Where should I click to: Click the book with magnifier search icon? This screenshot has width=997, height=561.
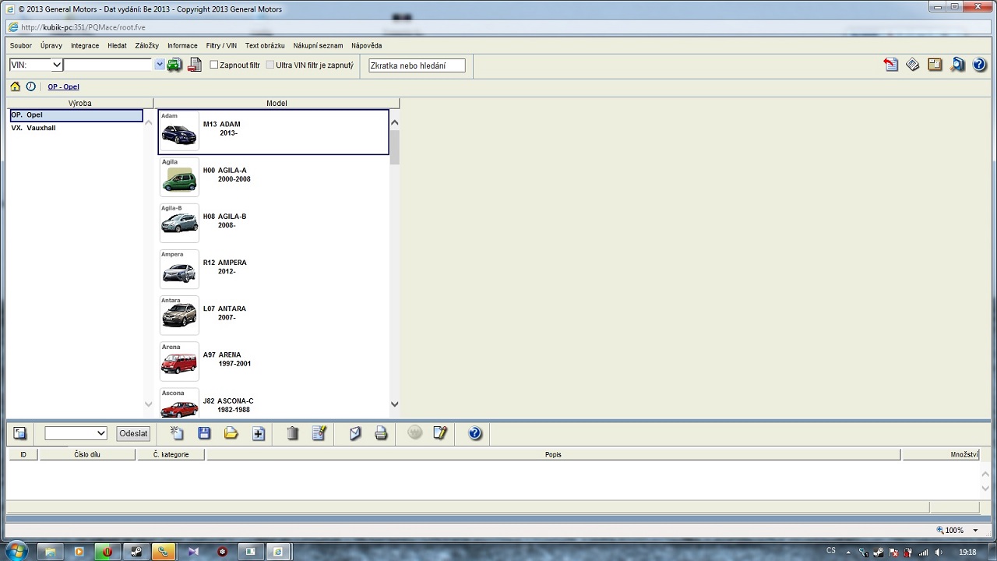pos(957,65)
